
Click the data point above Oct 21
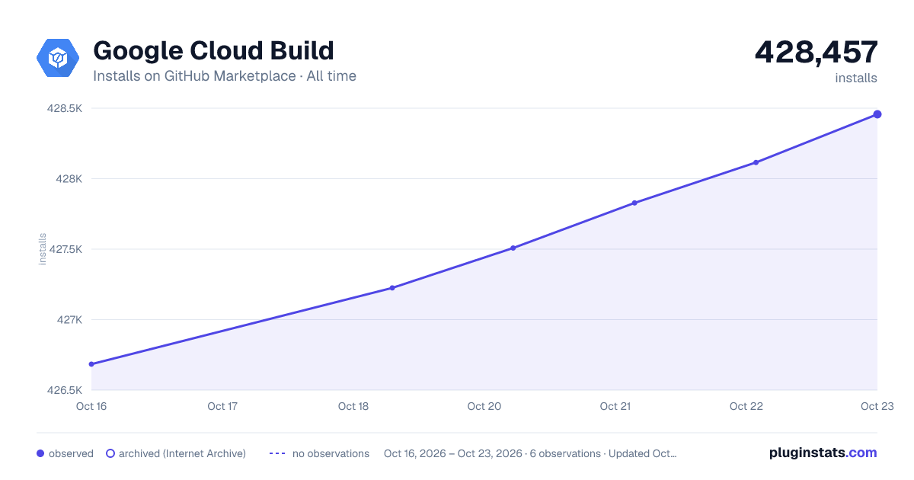(x=634, y=203)
